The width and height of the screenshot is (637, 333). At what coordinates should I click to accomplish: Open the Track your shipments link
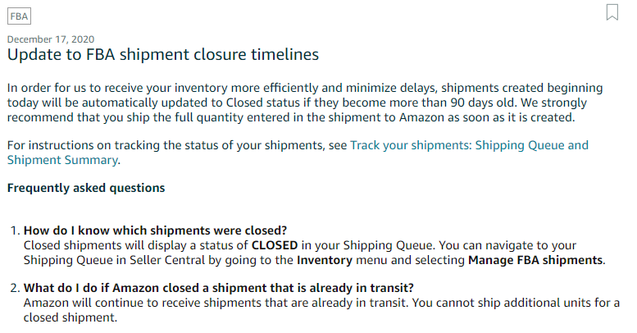[469, 145]
